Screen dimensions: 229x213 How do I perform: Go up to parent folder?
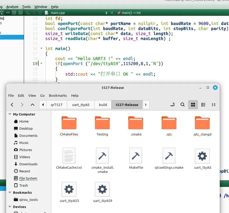pyautogui.click(x=33, y=105)
